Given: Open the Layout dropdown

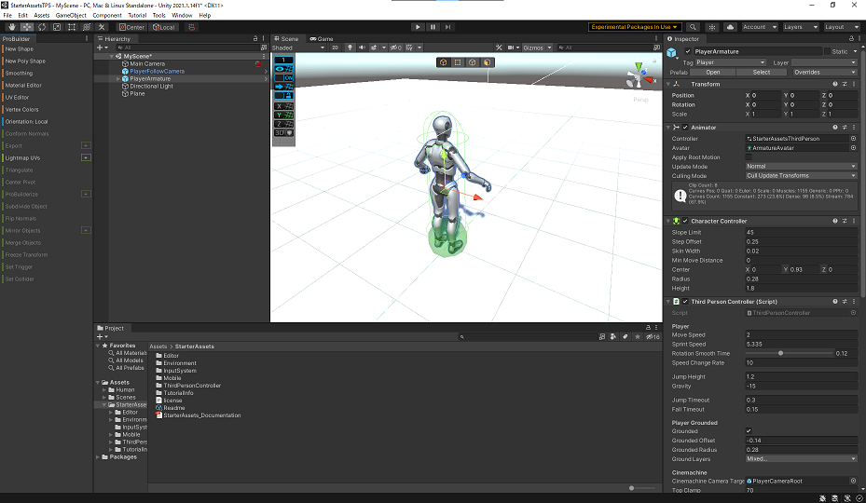Looking at the screenshot, I should point(841,27).
